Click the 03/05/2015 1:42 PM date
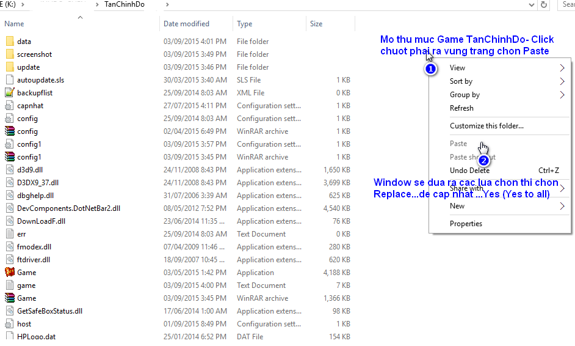The width and height of the screenshot is (575, 346). click(x=195, y=273)
